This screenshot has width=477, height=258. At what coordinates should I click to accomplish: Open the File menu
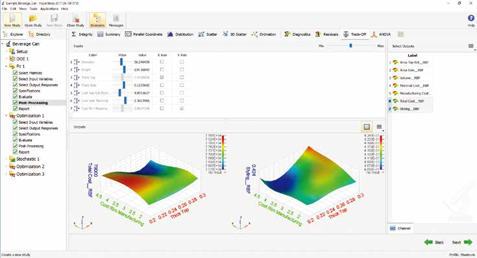(5, 9)
